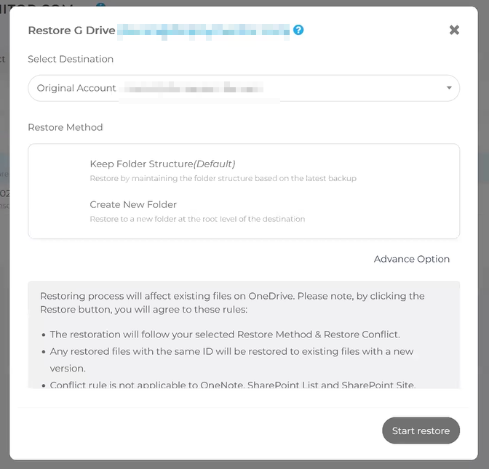Choose the Create New Folder method
The height and width of the screenshot is (469, 489).
[x=133, y=204]
